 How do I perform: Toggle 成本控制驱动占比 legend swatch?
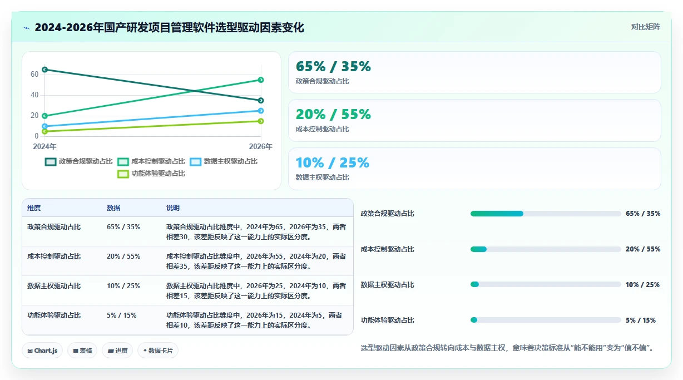[x=123, y=161]
